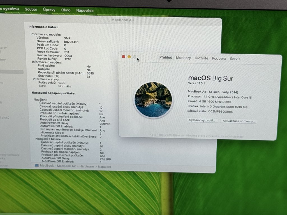Viewport: 287px width, 215px height.
Task: Select 'Hardware' in the path bar
Action: 87,166
